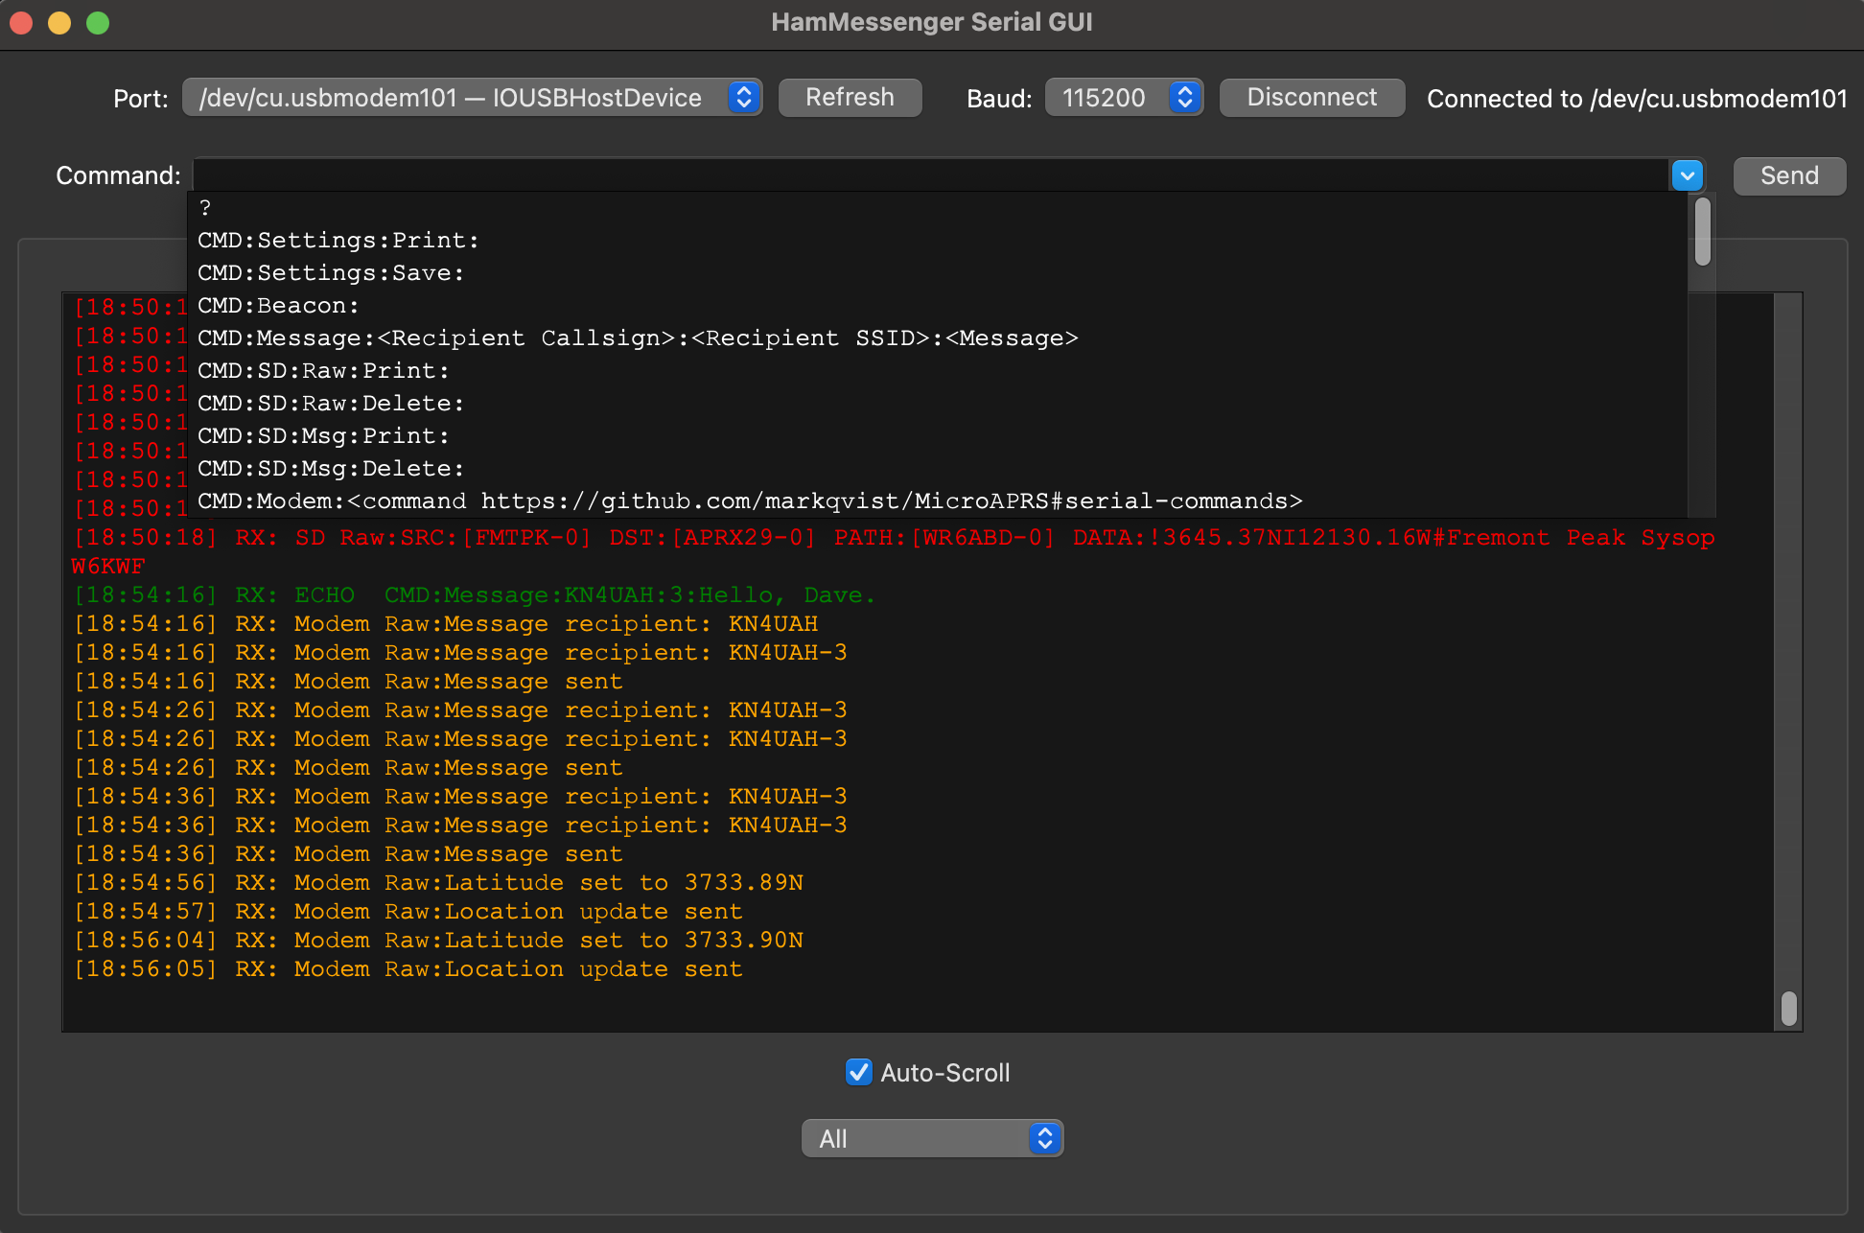Click the 'Message recipient: KN4UAH' line without SSID
Screen dimensions: 1864x1233
point(446,624)
